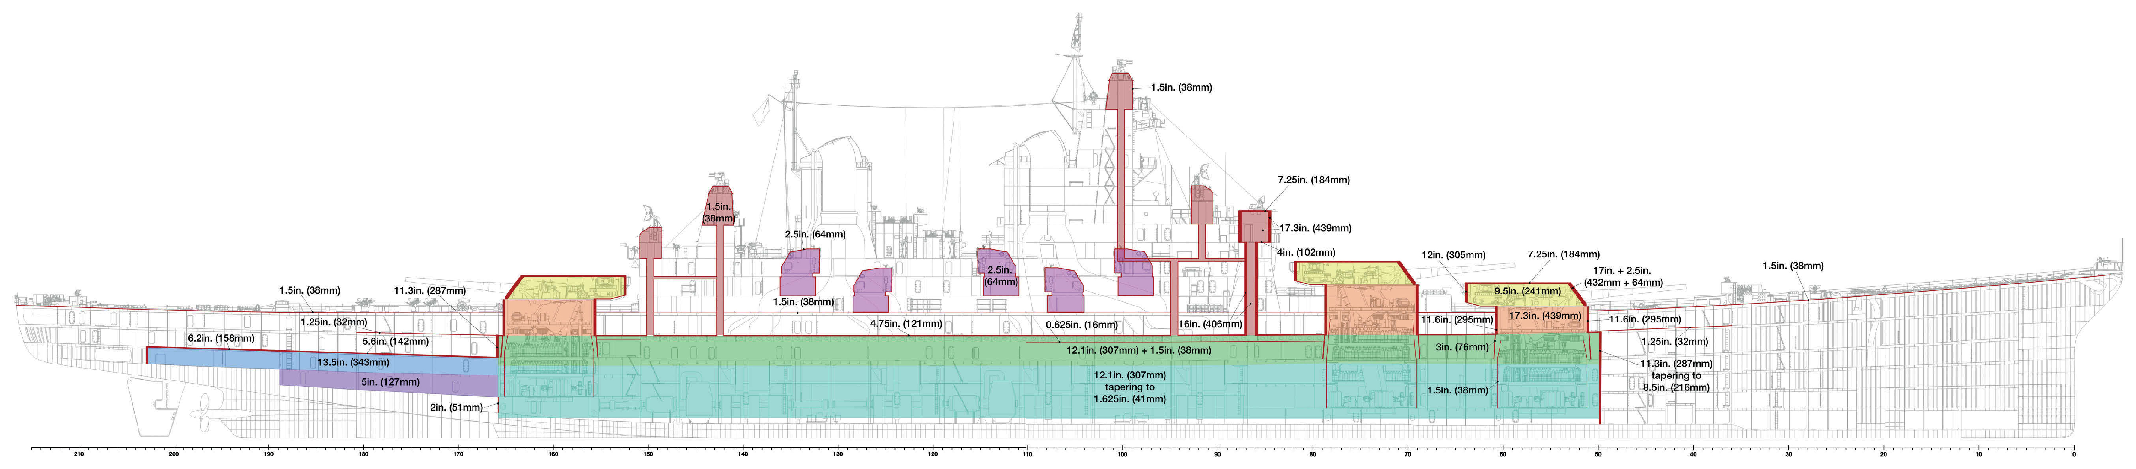Viewport: 2136px width, 469px height.
Task: Select scale number 30
Action: point(1789,454)
